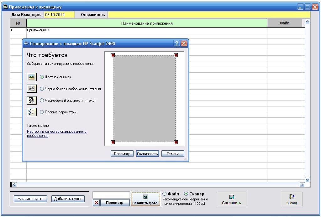Screen dimensions: 321x217
Task: Click the Добавить пункт button
Action: coord(68,199)
